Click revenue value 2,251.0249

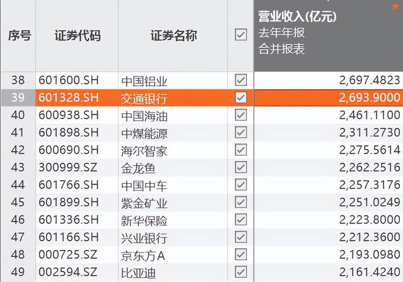coord(370,203)
